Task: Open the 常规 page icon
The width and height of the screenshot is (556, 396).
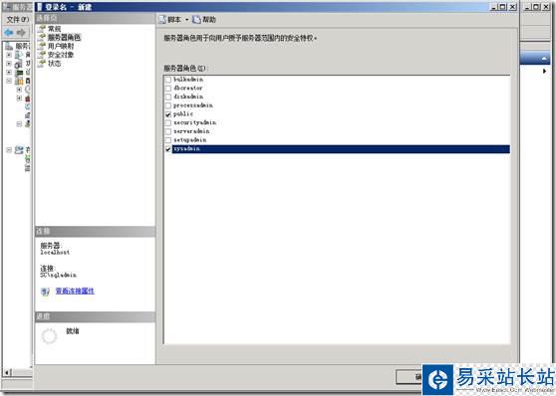Action: tap(42, 28)
